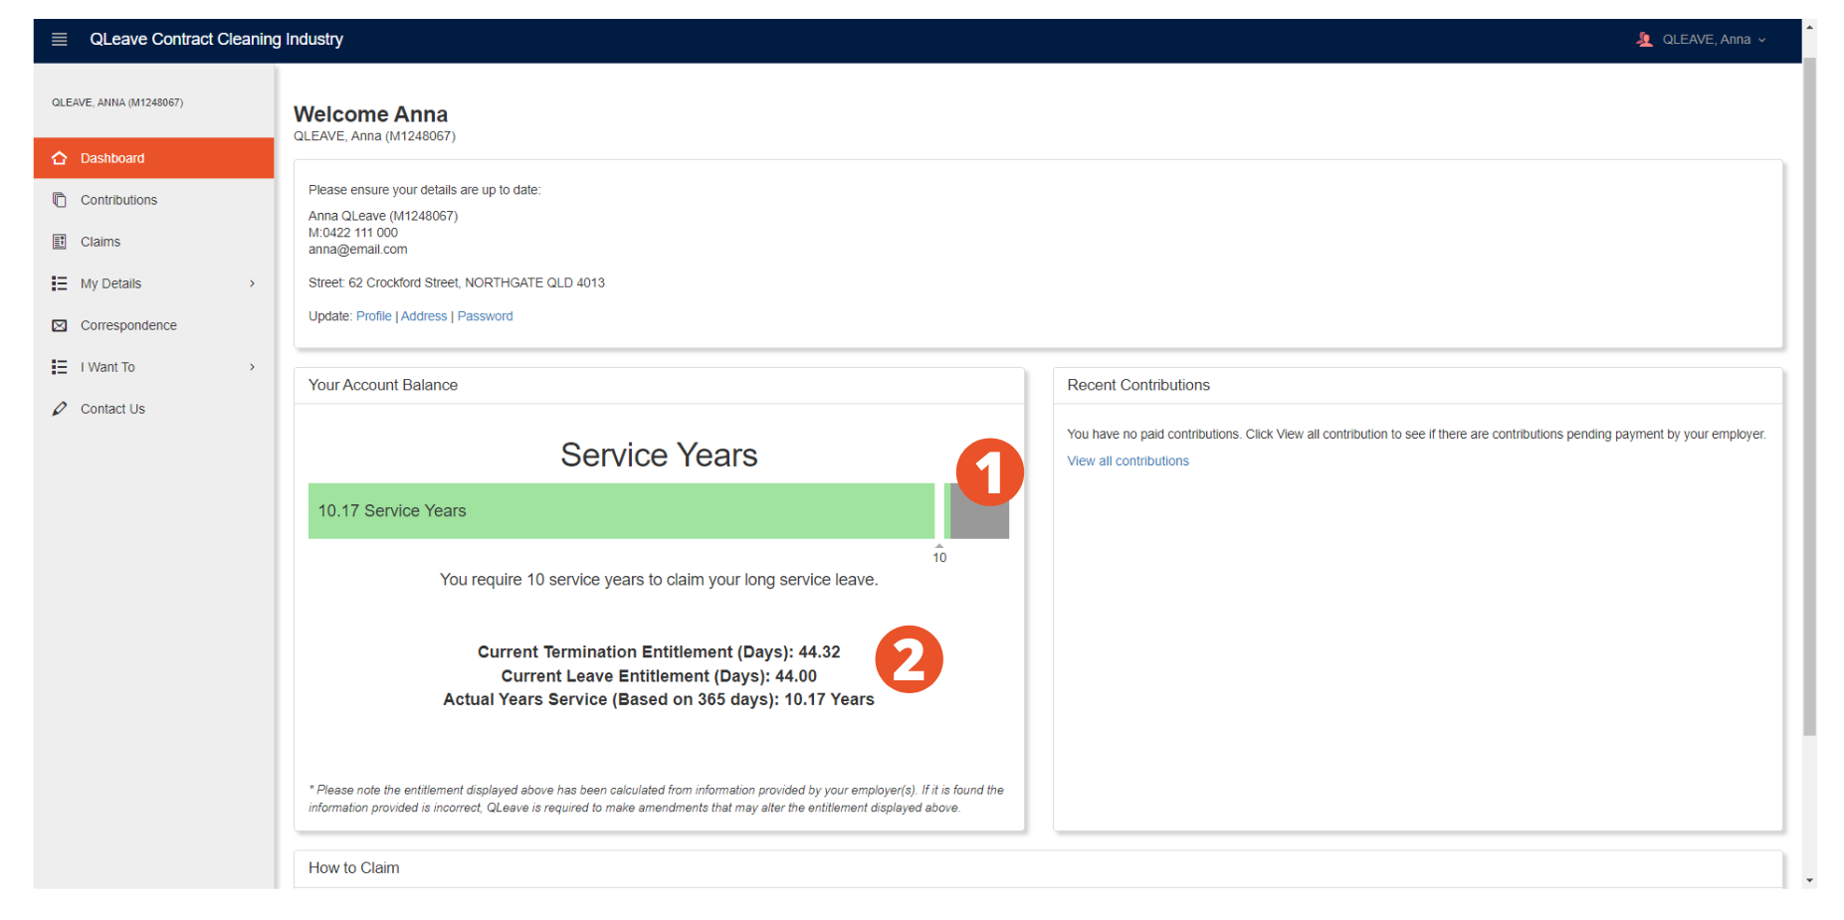Expand the My Details submenu chevron
Image resolution: width=1844 pixels, height=920 pixels.
253,283
